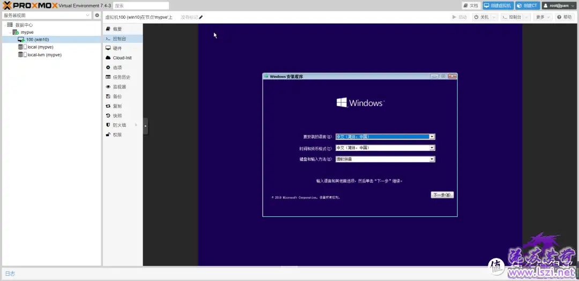Select 数据中心 in the tree
This screenshot has height=281, width=579.
coord(24,25)
